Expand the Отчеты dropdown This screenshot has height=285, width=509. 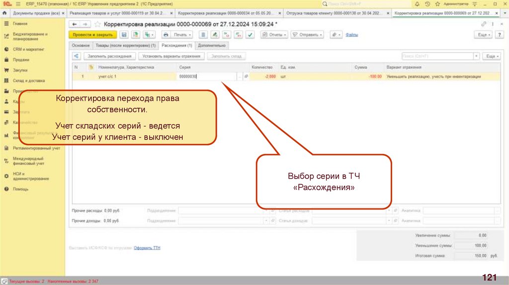click(274, 35)
